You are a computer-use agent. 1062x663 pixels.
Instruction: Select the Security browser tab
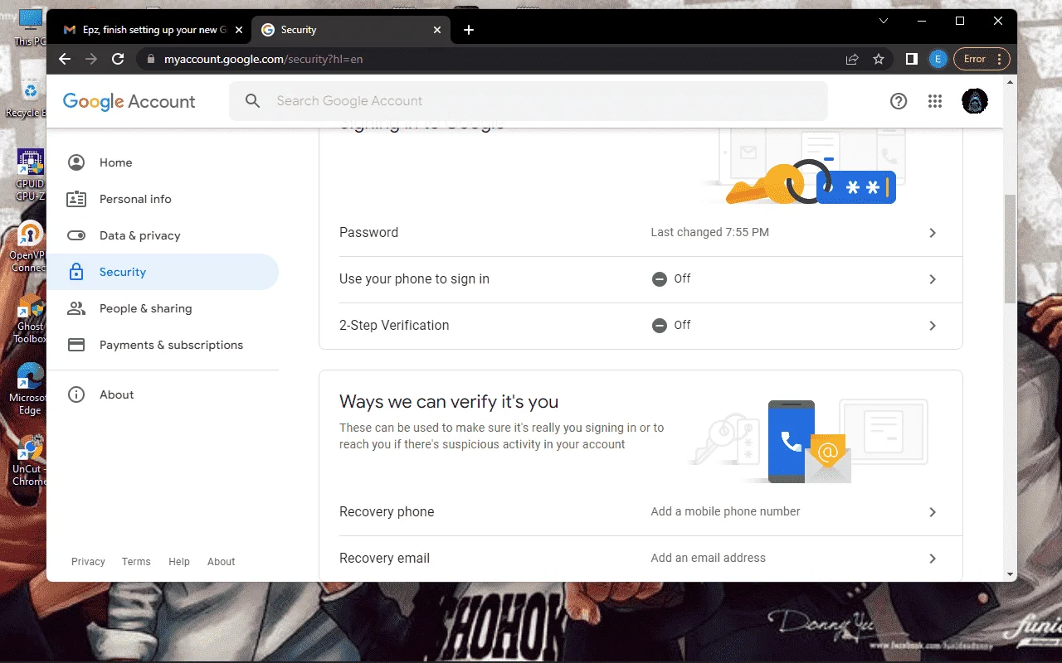click(x=351, y=30)
